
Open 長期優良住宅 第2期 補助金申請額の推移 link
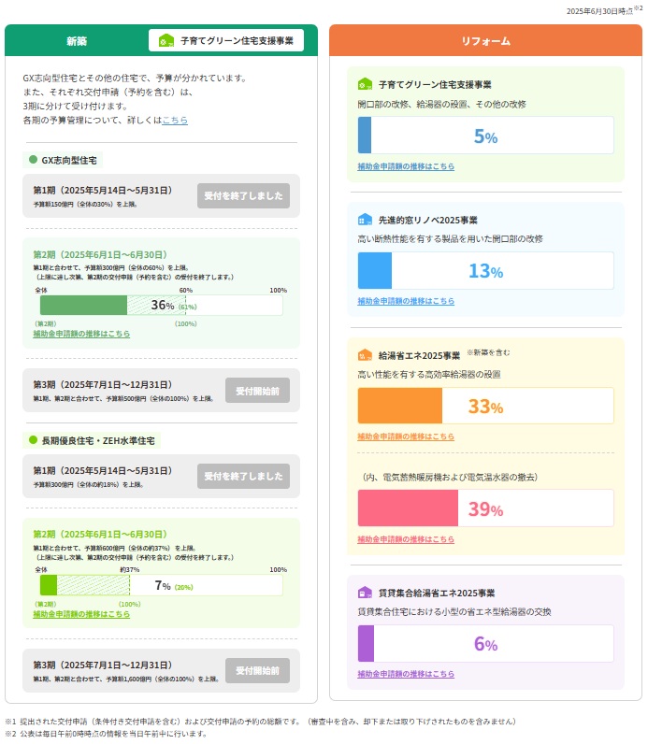tap(81, 614)
